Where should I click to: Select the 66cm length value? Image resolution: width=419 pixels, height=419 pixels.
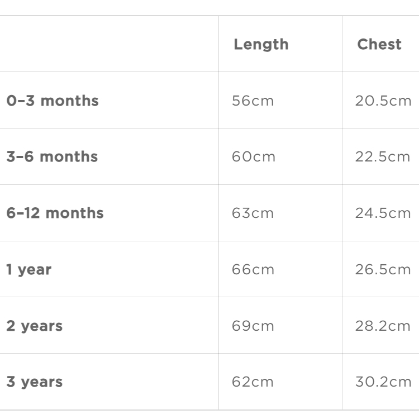point(253,270)
